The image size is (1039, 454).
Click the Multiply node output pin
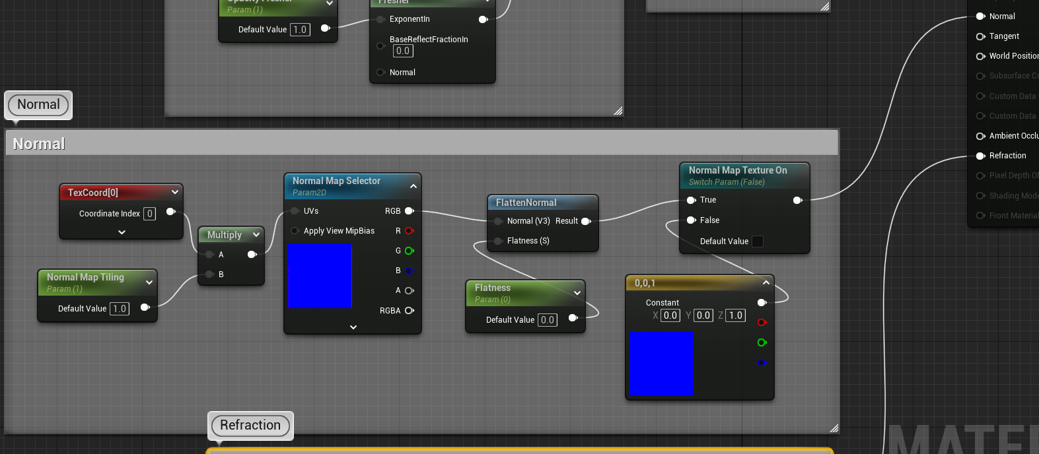click(252, 255)
